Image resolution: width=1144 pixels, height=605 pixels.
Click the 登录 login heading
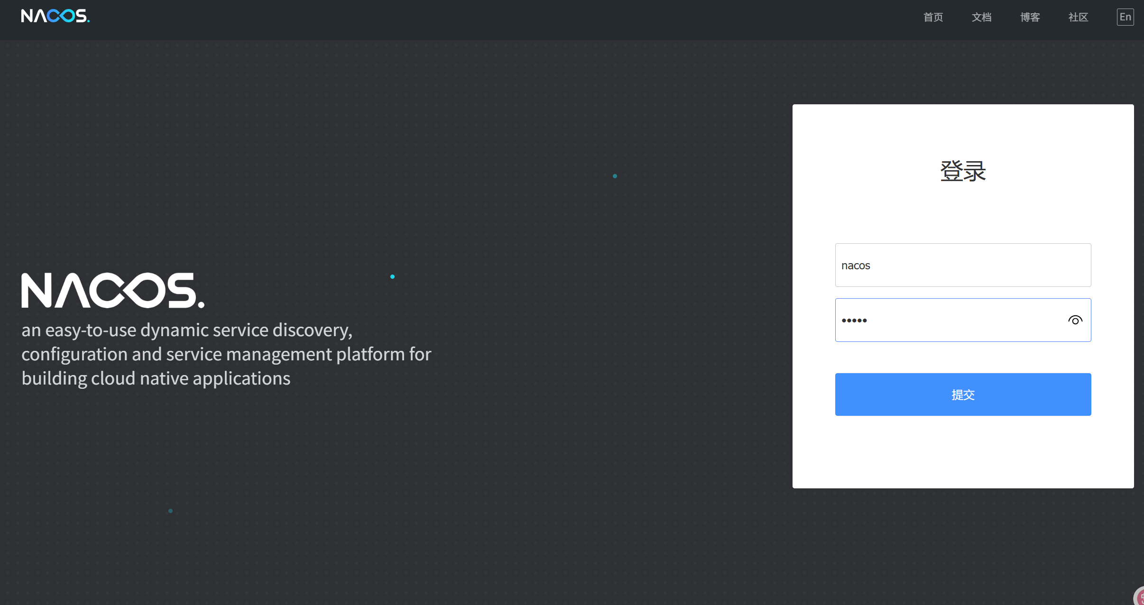tap(963, 171)
